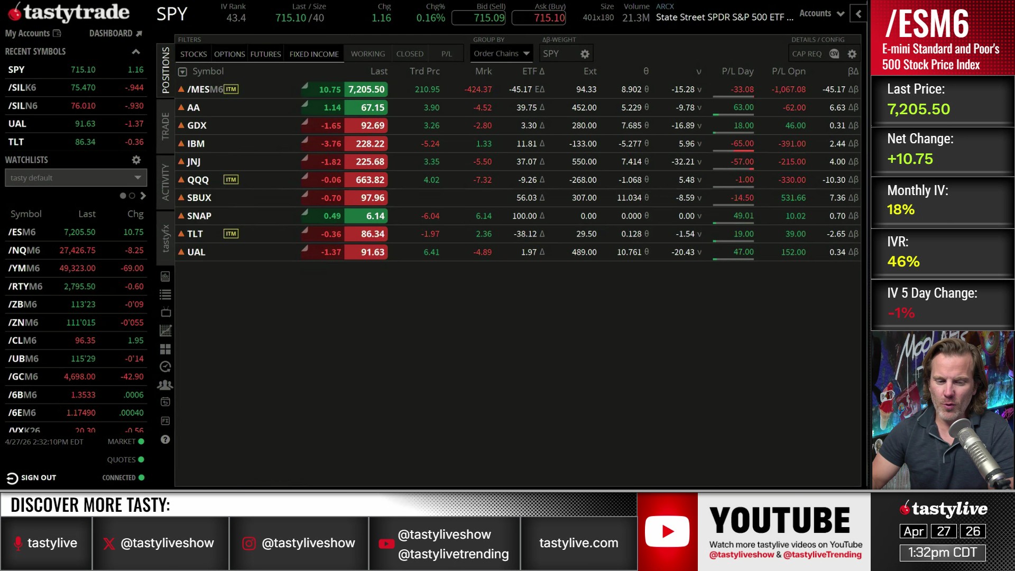Export positions with CSV icon

pos(834,54)
